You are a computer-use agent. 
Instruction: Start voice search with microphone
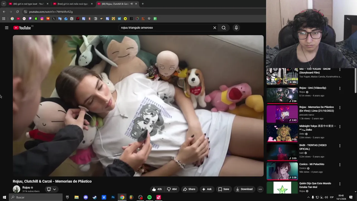[236, 28]
